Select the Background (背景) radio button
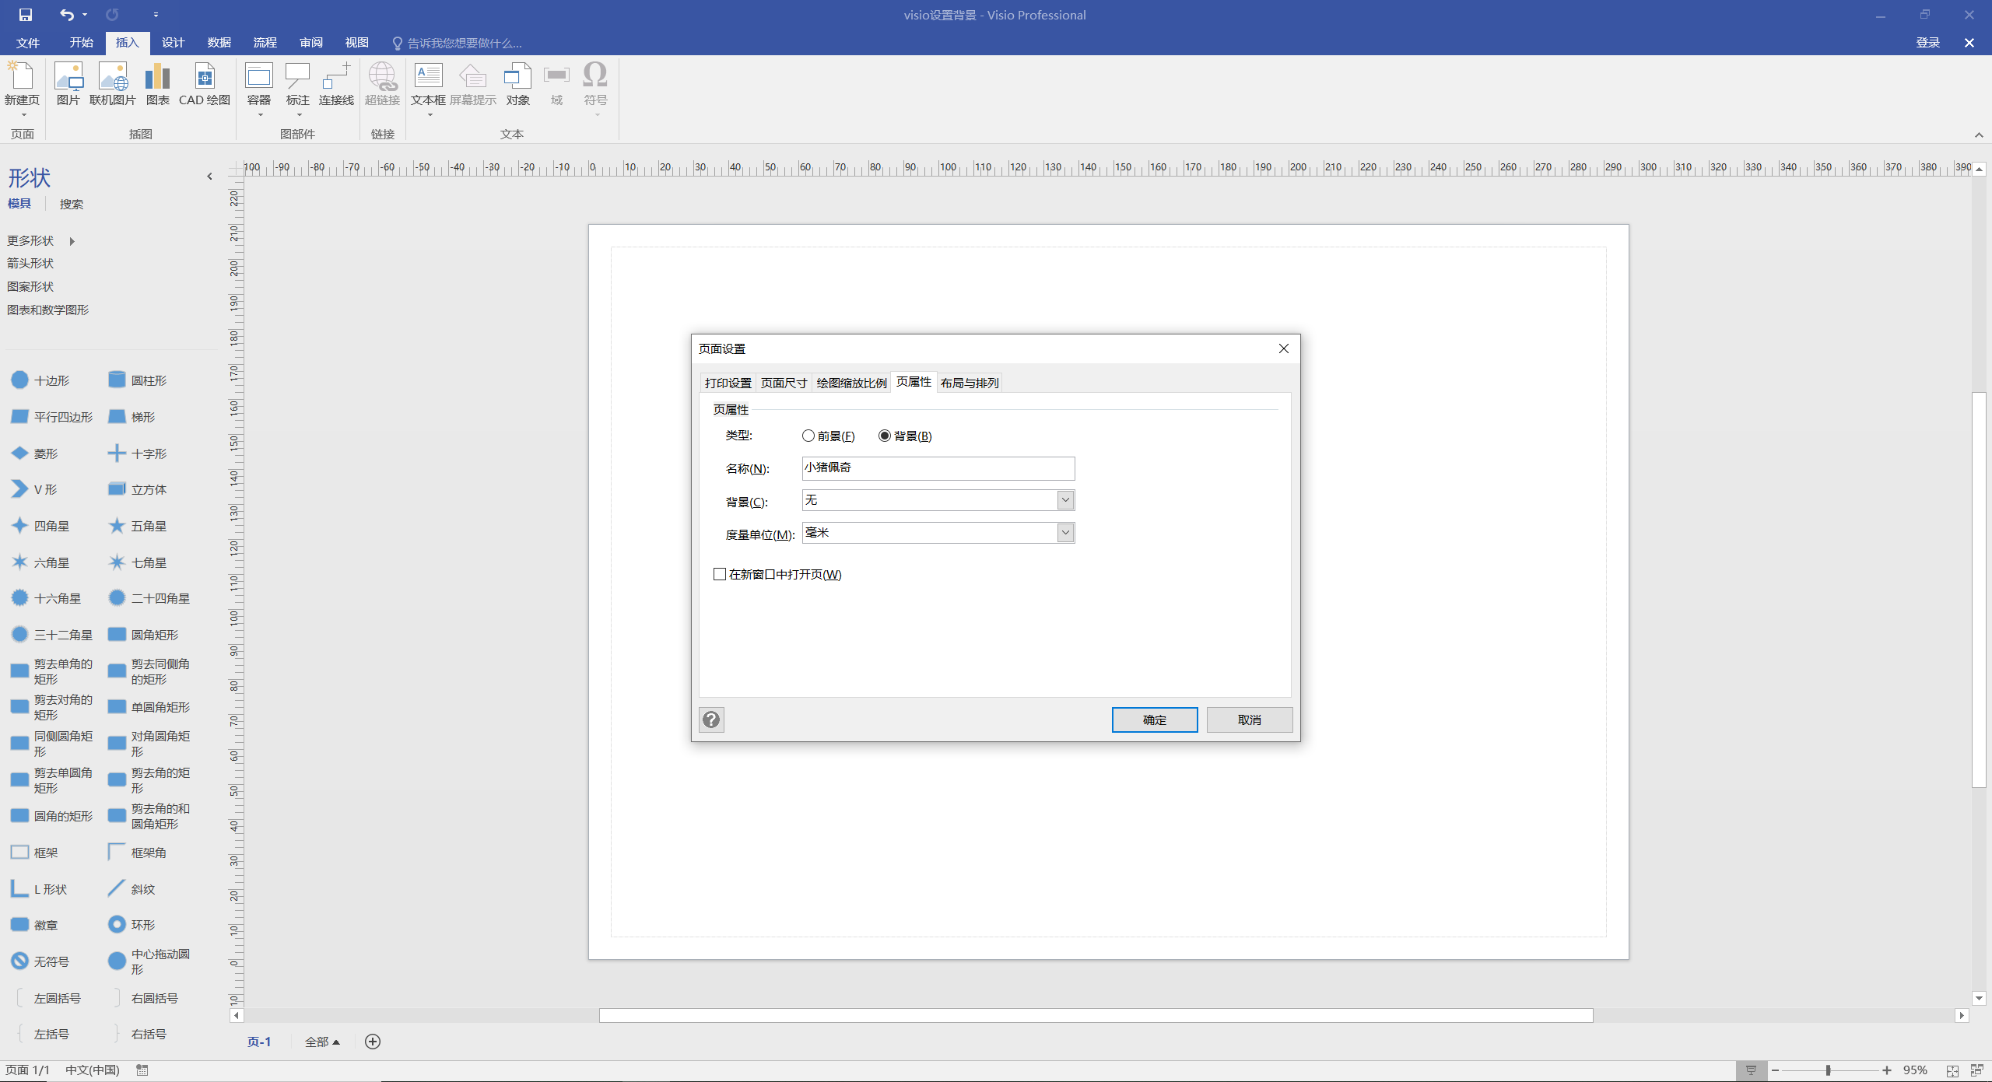 click(905, 436)
